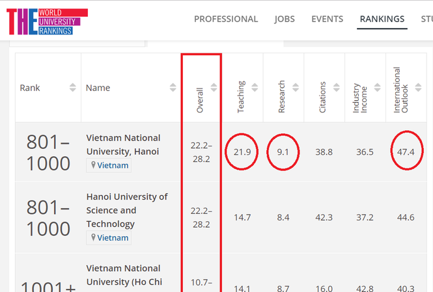Sort by Teaching score arrows
The width and height of the screenshot is (433, 292).
pyautogui.click(x=255, y=88)
